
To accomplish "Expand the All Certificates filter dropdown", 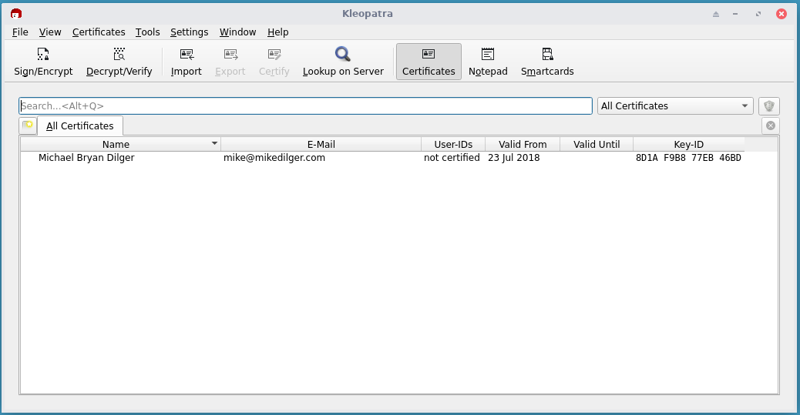I will pyautogui.click(x=675, y=106).
